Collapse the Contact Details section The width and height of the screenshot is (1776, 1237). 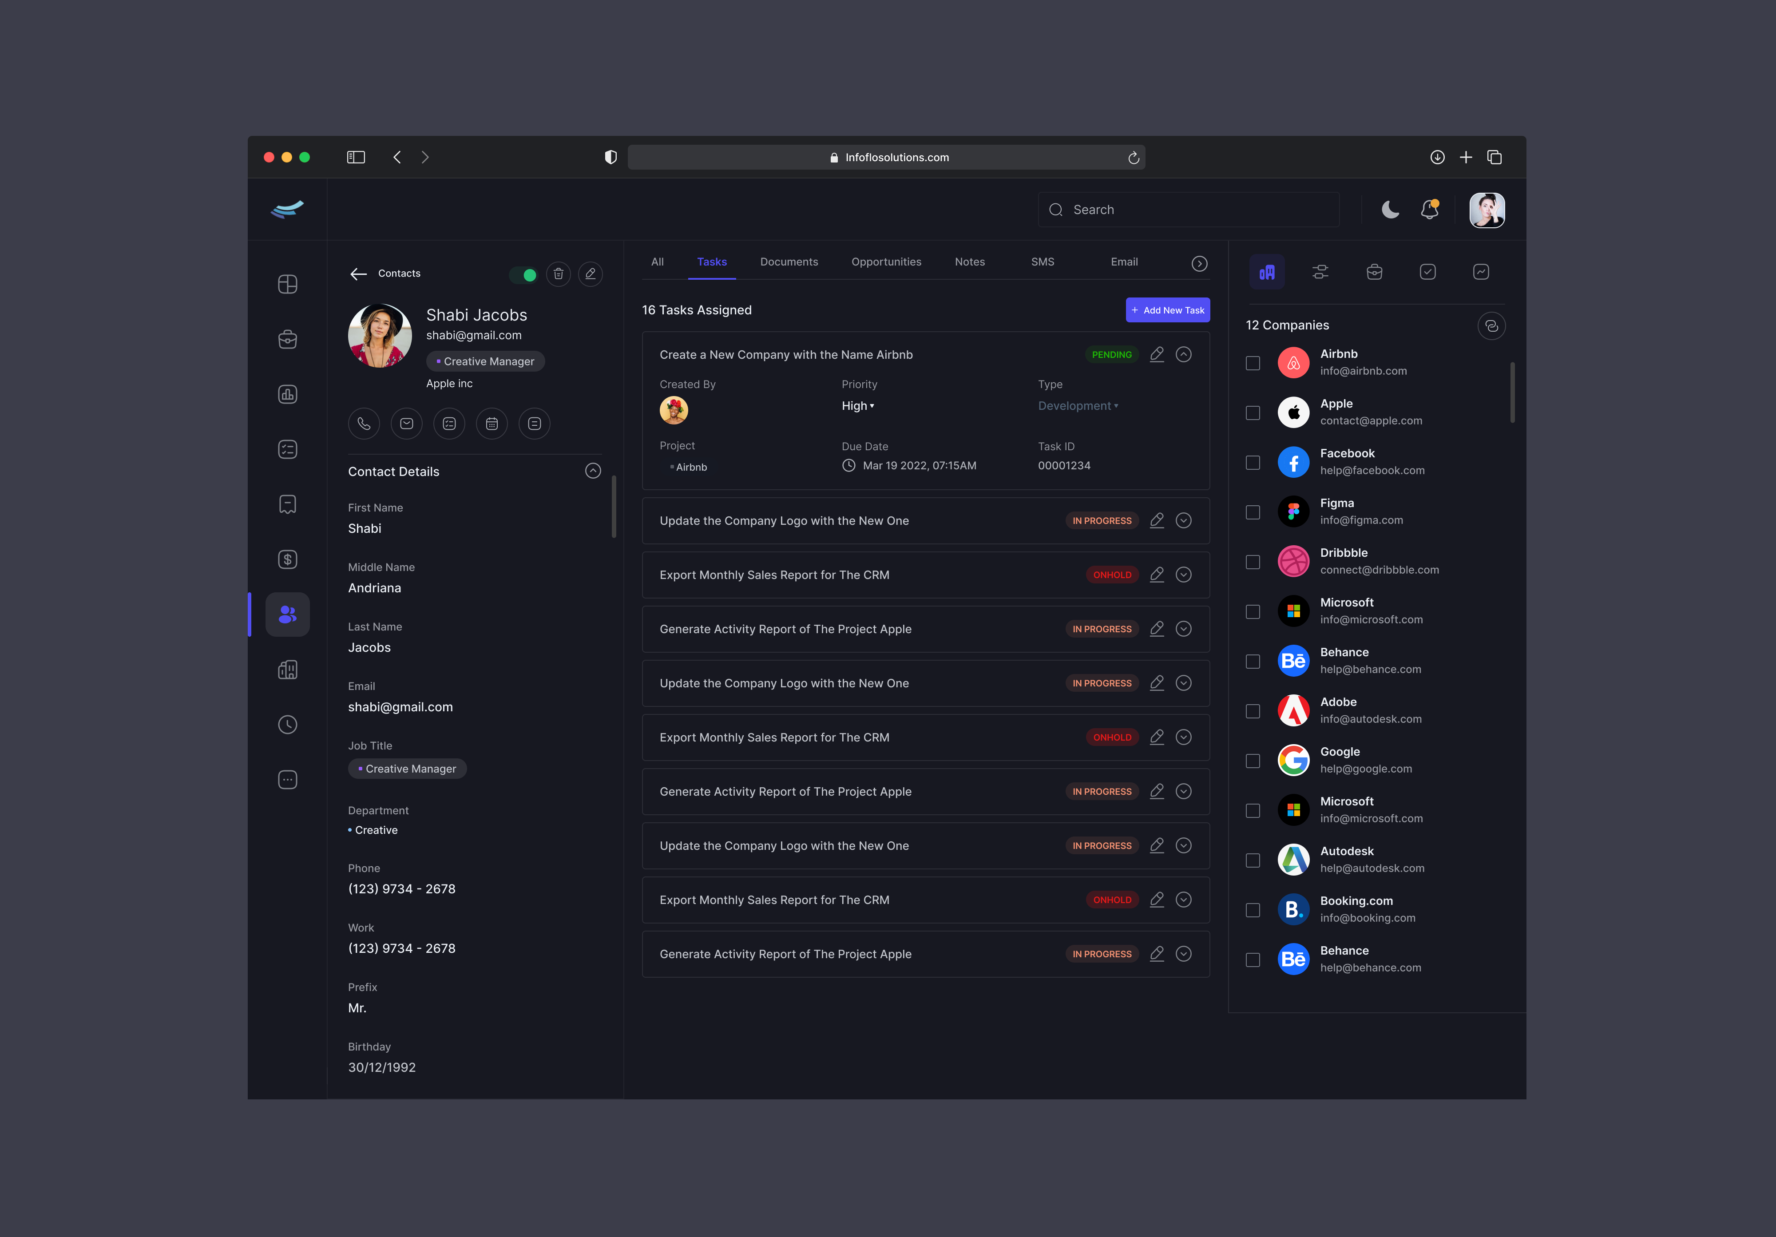click(x=592, y=471)
